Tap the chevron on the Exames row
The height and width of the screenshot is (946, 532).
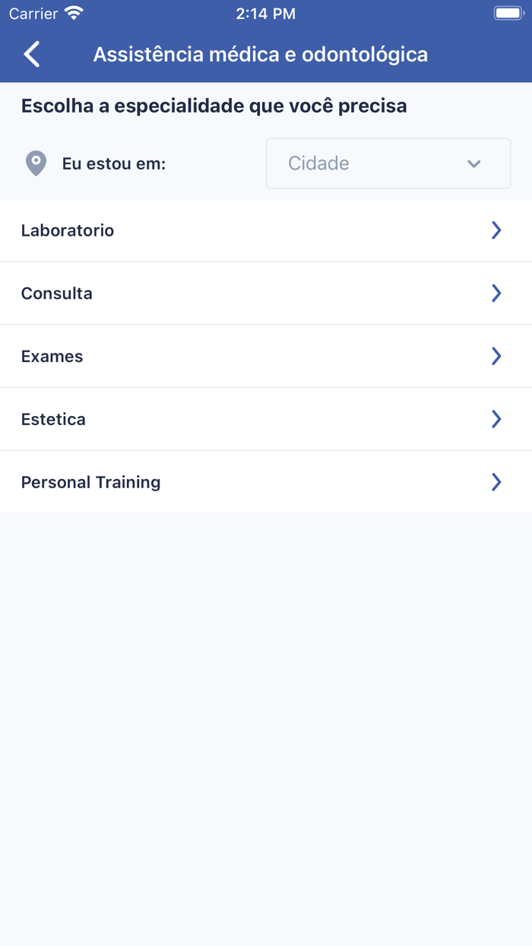click(496, 357)
